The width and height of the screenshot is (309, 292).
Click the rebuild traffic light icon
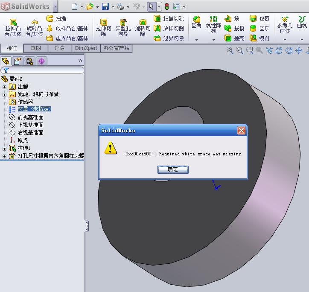tap(167, 6)
